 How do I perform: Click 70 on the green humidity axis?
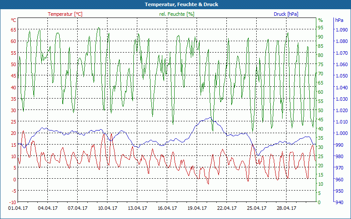coord(321,74)
